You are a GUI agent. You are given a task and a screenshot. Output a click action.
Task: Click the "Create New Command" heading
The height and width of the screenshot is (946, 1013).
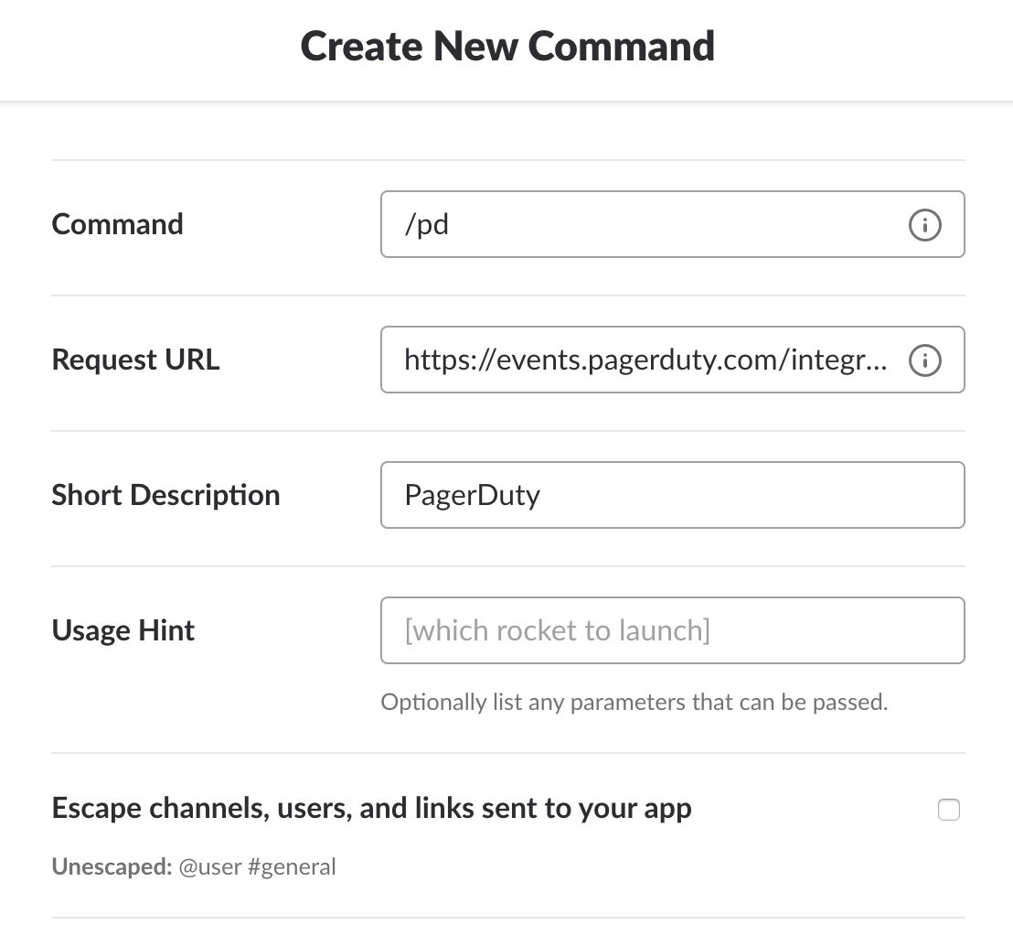coord(507,46)
